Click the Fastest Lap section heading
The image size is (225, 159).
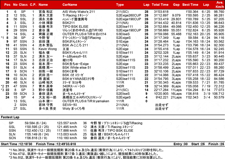10,117
